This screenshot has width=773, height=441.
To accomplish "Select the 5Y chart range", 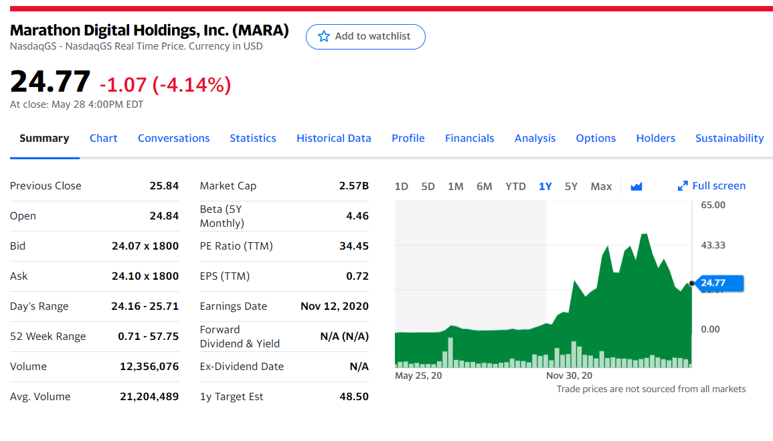I will (571, 186).
